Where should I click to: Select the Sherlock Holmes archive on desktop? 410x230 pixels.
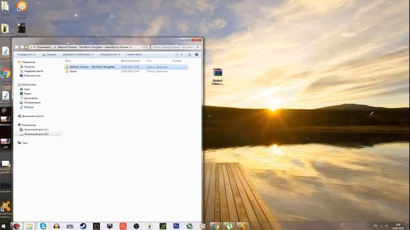[218, 77]
